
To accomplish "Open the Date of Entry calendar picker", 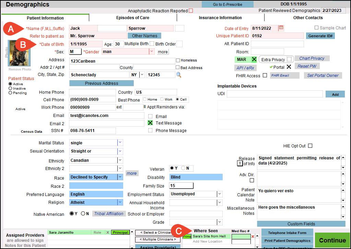I will tap(281, 28).
